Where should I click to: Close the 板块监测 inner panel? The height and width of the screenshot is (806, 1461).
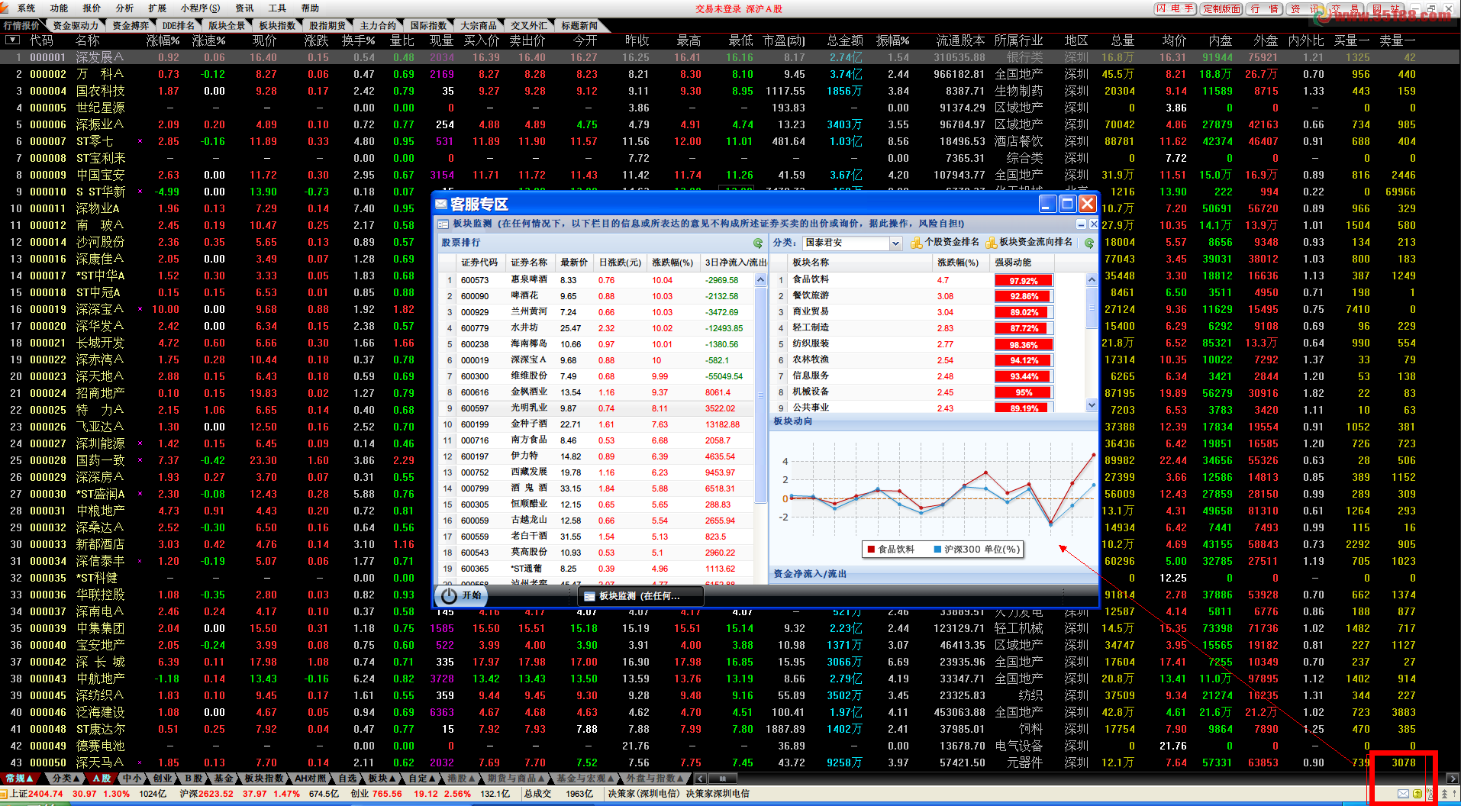tap(1093, 224)
